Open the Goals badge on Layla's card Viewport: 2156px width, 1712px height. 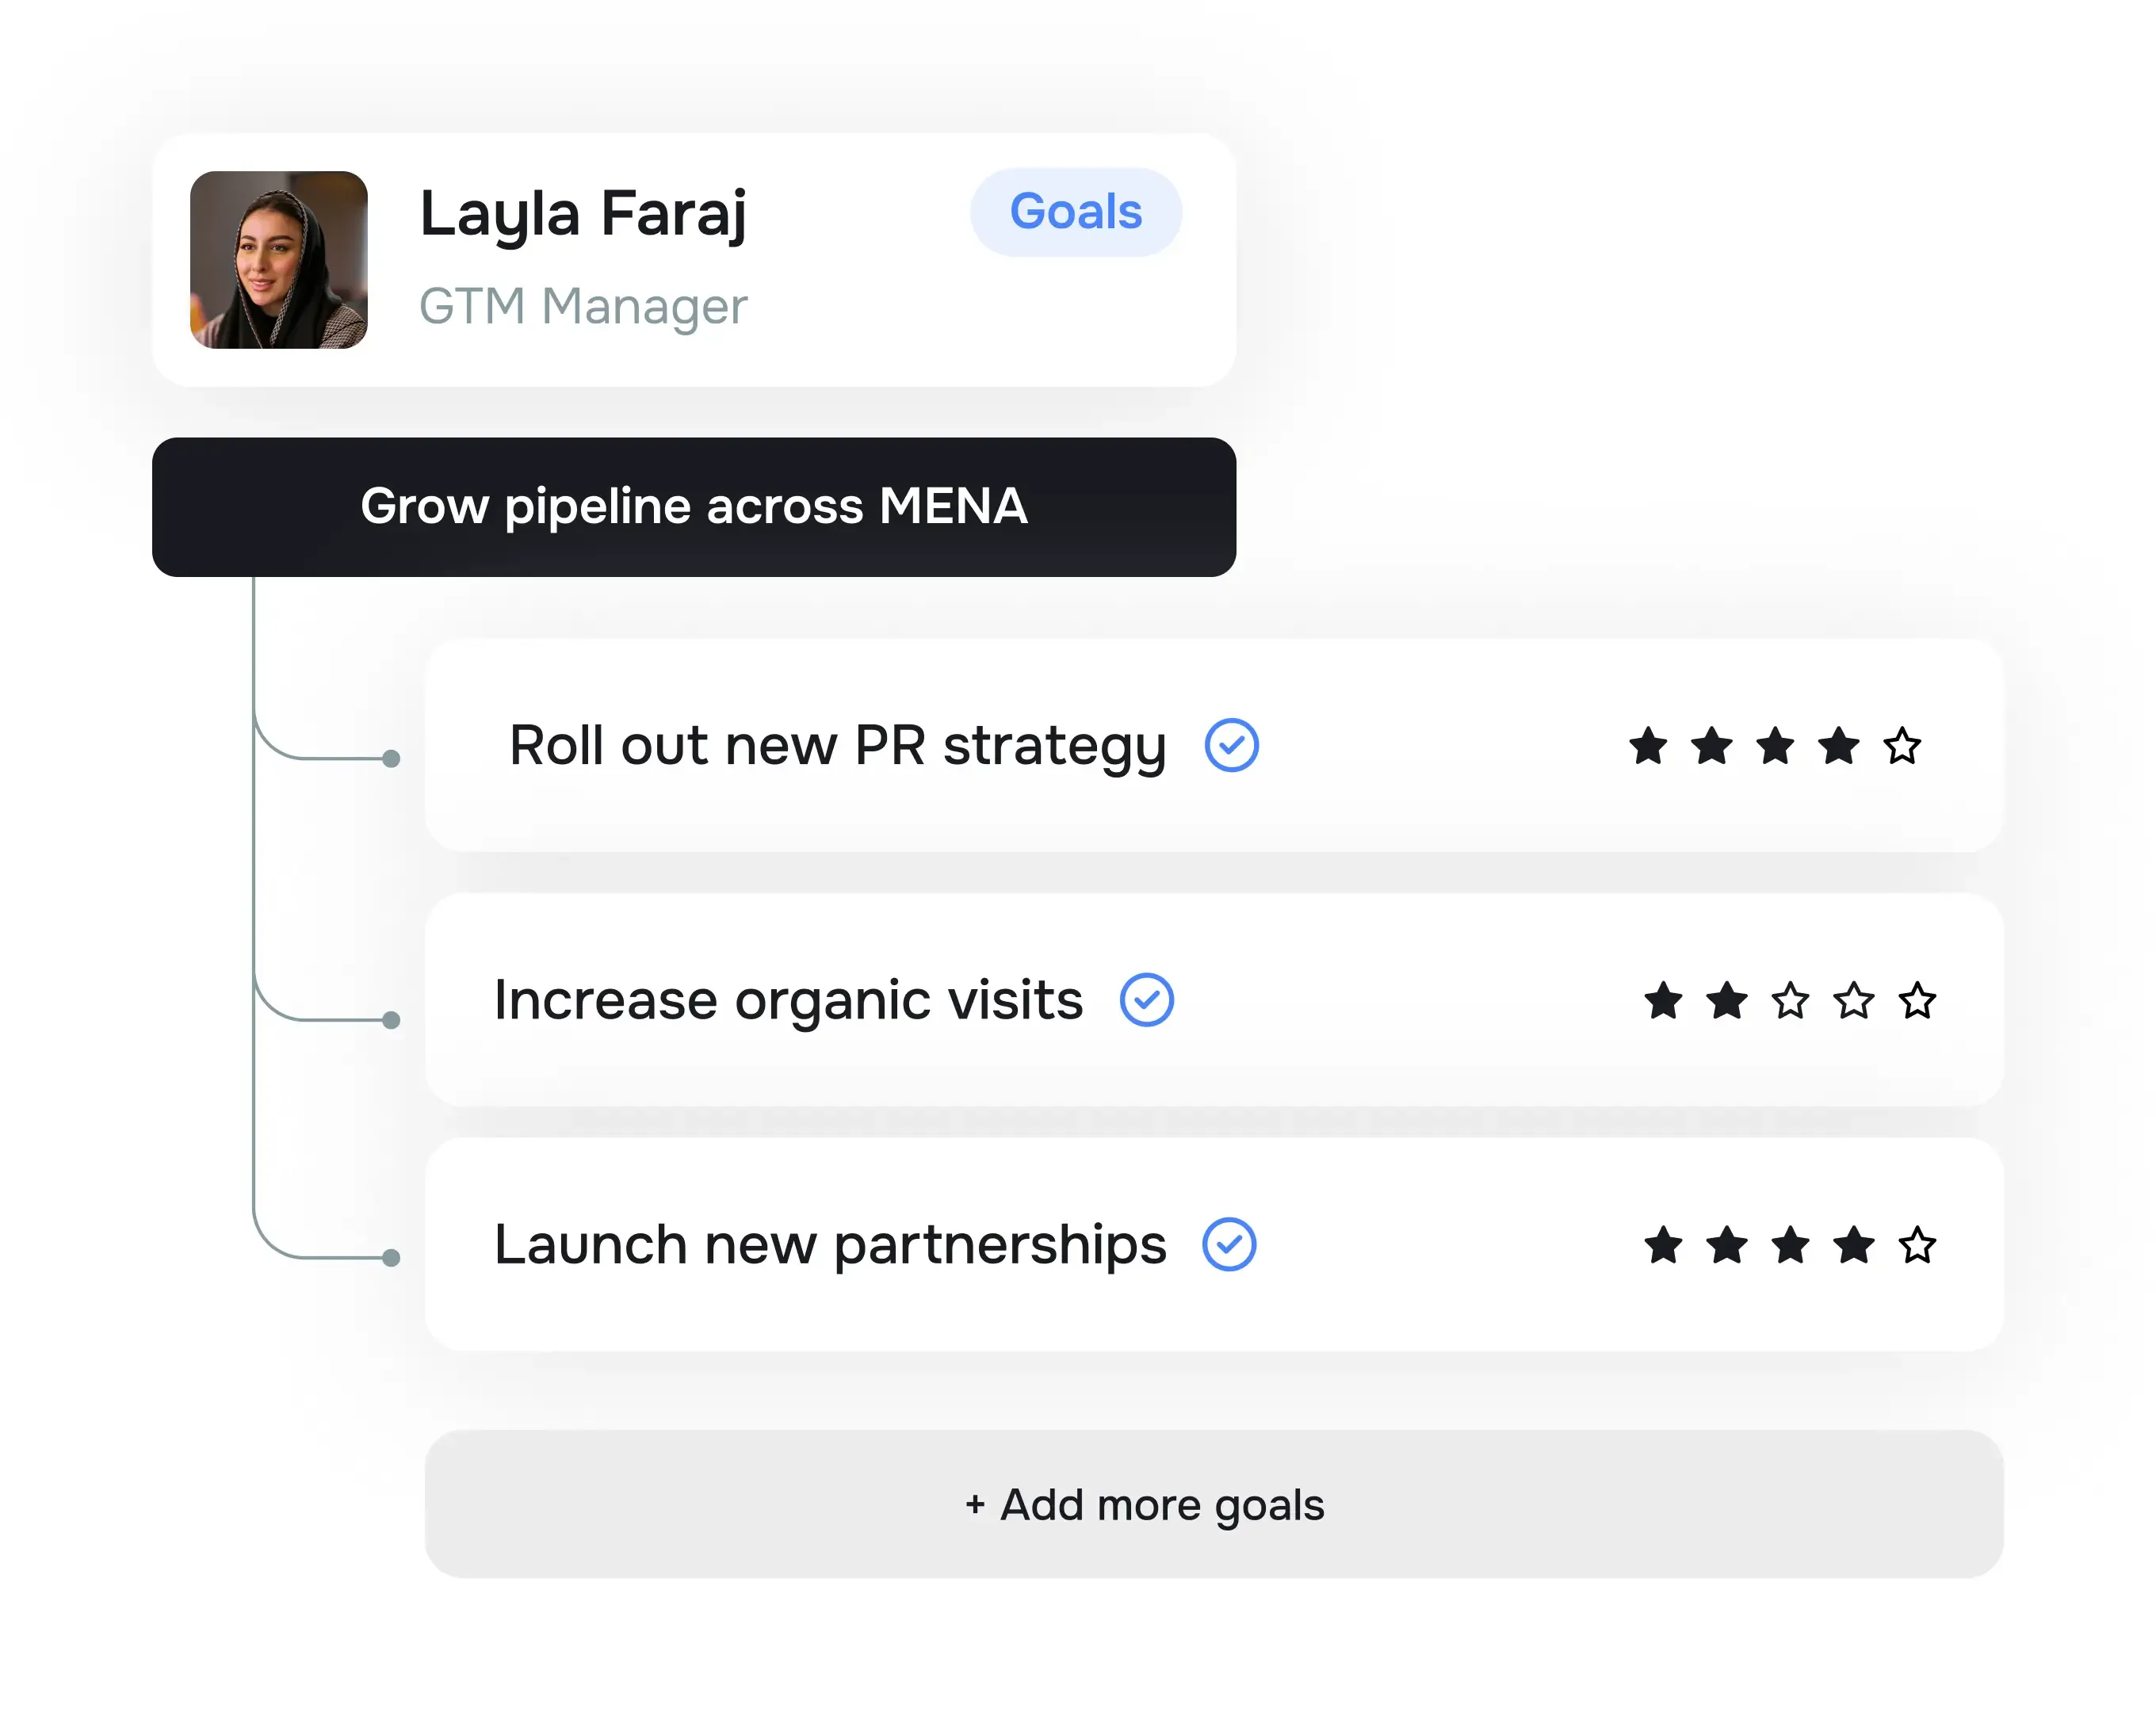(1075, 212)
